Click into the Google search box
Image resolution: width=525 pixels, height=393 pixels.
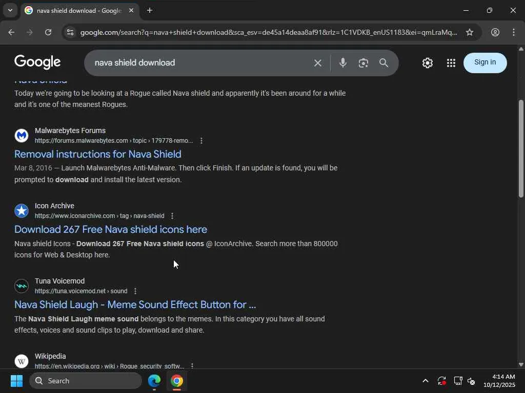tap(201, 63)
